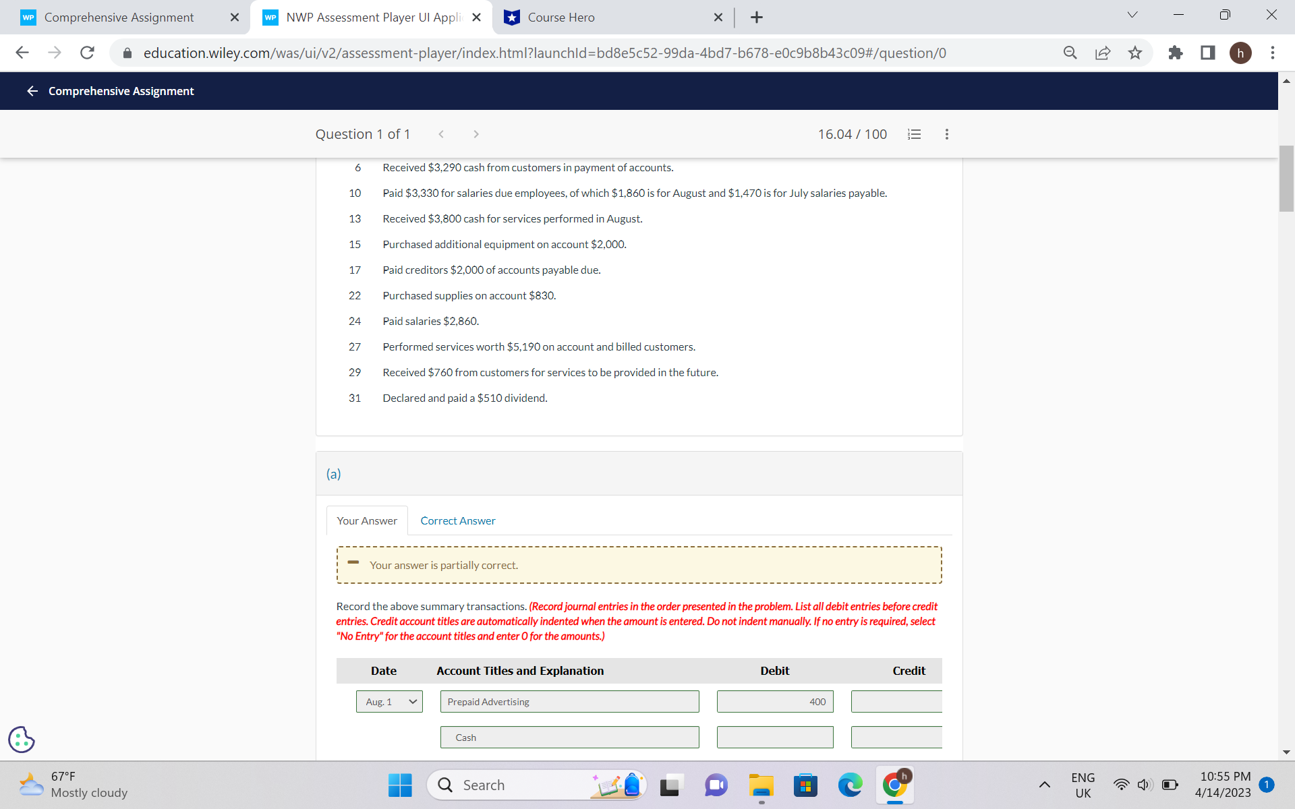Image resolution: width=1295 pixels, height=809 pixels.
Task: Show hidden icons in system tray
Action: coord(1045,785)
